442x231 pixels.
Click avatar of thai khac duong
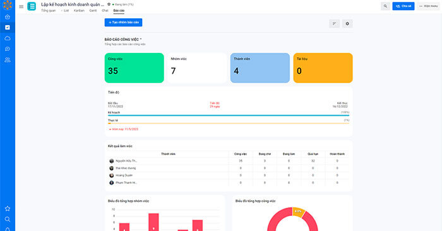click(112, 168)
